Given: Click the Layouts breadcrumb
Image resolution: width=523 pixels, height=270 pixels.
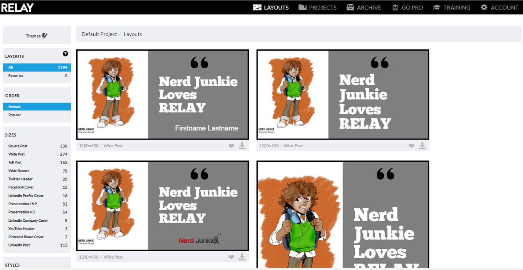Looking at the screenshot, I should click(x=132, y=34).
